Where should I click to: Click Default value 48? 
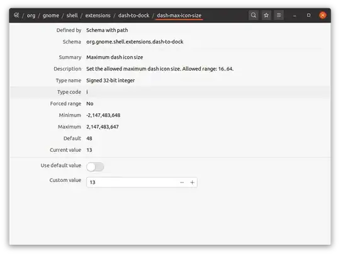(x=89, y=139)
